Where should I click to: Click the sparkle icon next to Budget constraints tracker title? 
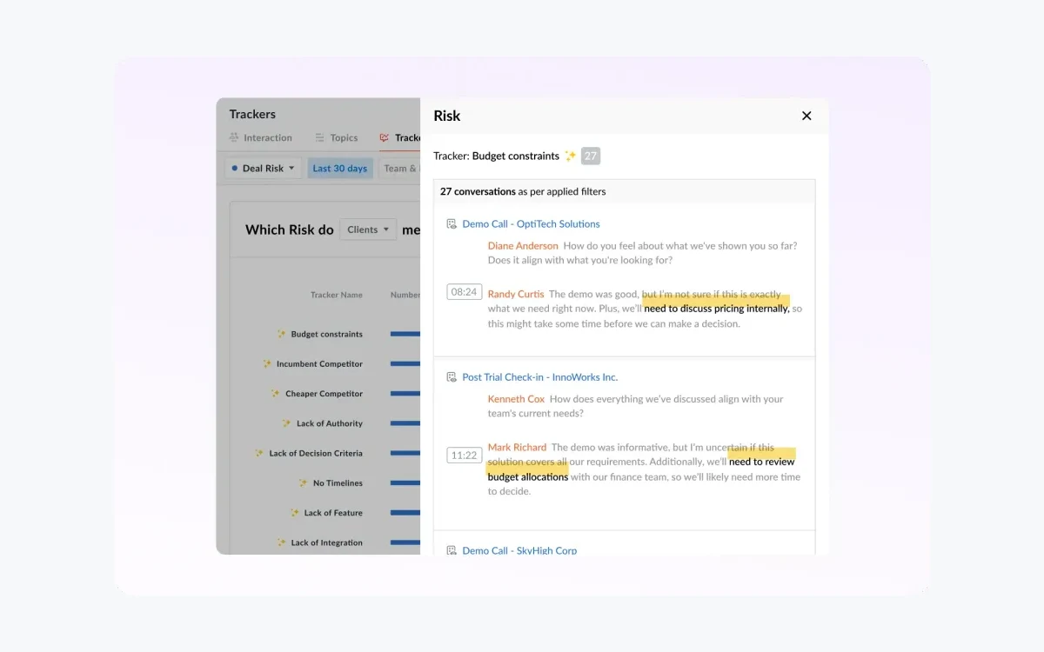571,156
